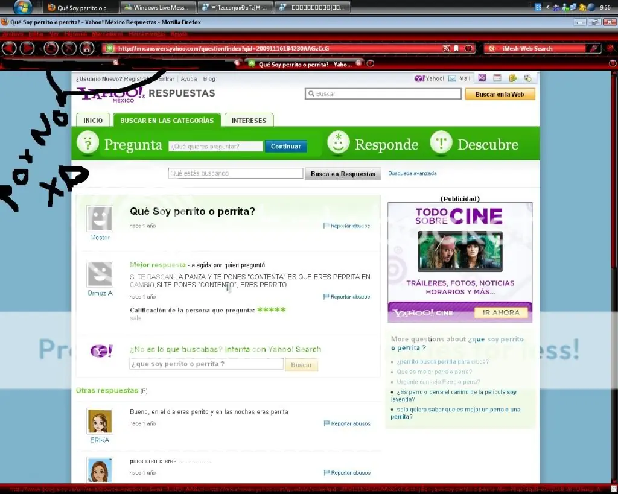
Task: Focus the '¿que soy perrito o perrita ?' search box
Action: 206,364
